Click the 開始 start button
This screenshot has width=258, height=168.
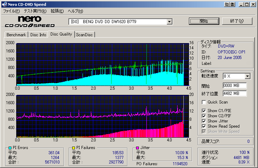click(x=204, y=21)
